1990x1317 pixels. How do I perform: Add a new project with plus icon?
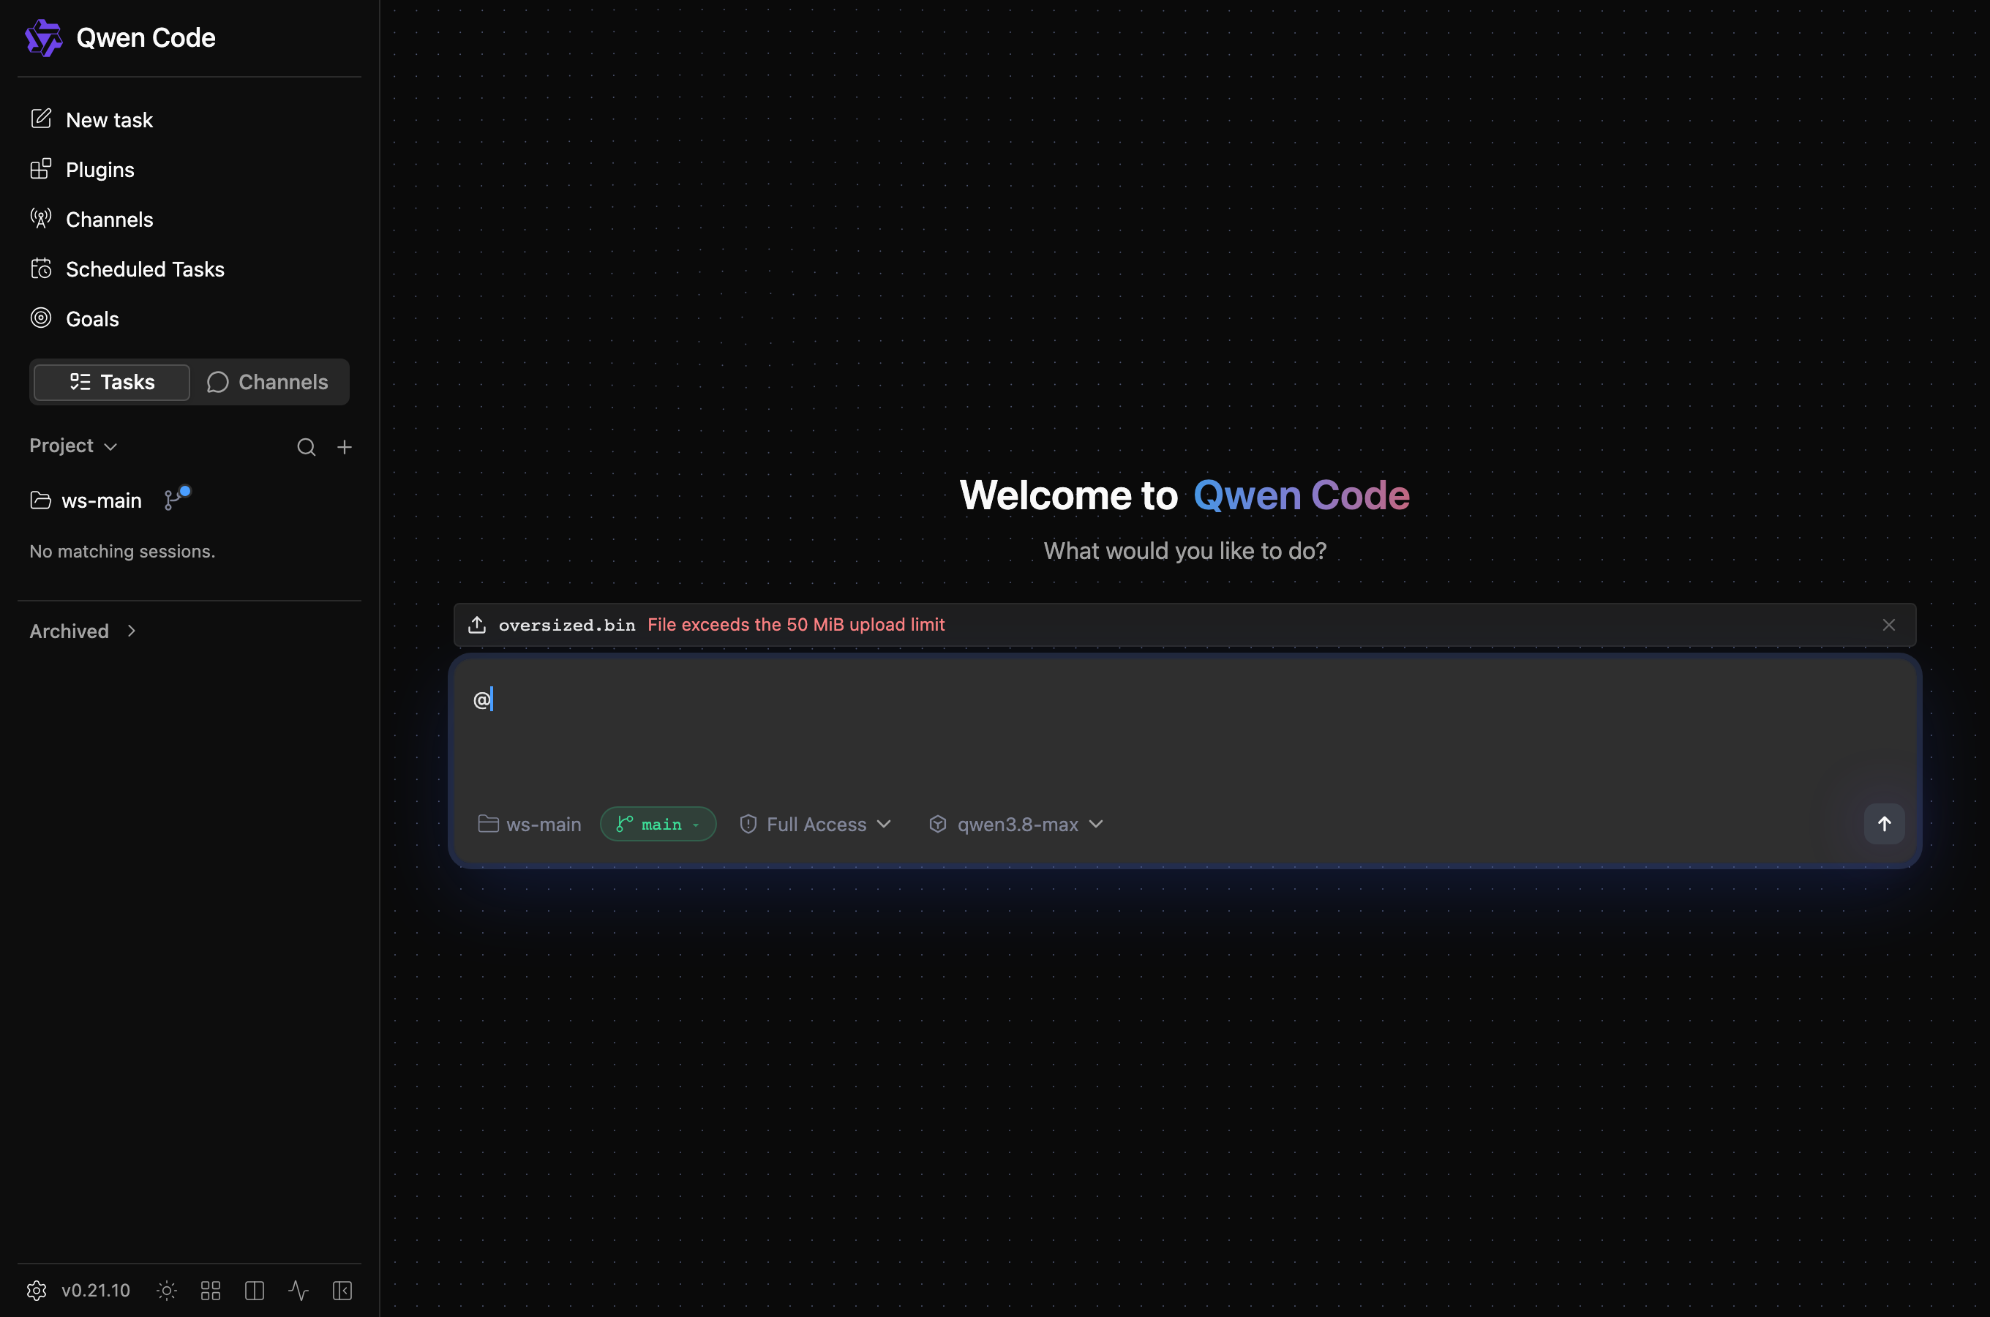(345, 447)
